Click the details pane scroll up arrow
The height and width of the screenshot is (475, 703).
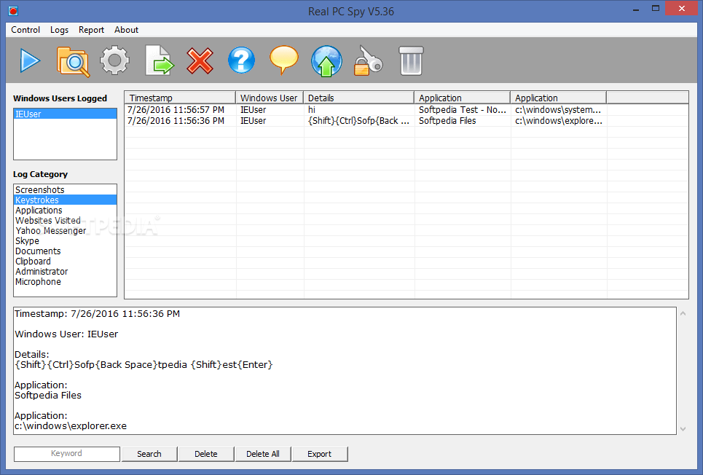683,313
